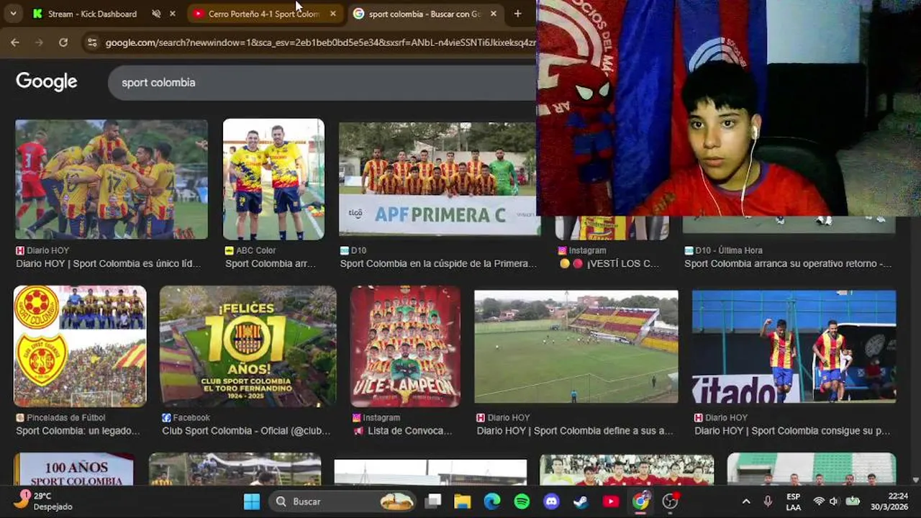This screenshot has width=921, height=518.
Task: Open the two players thumbnail from ABC Color
Action: tap(273, 179)
